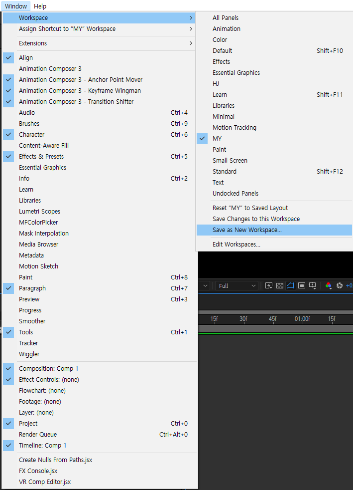
Task: Open the Render Queue panel
Action: click(99, 435)
